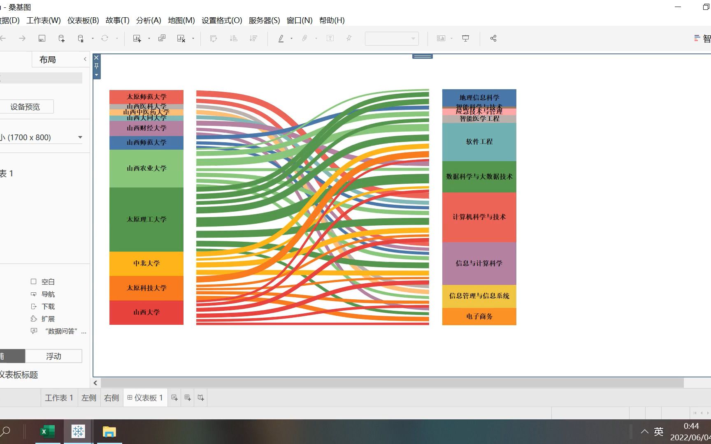Click the Device Preview (设备预览) button
The height and width of the screenshot is (444, 711).
[x=25, y=107]
